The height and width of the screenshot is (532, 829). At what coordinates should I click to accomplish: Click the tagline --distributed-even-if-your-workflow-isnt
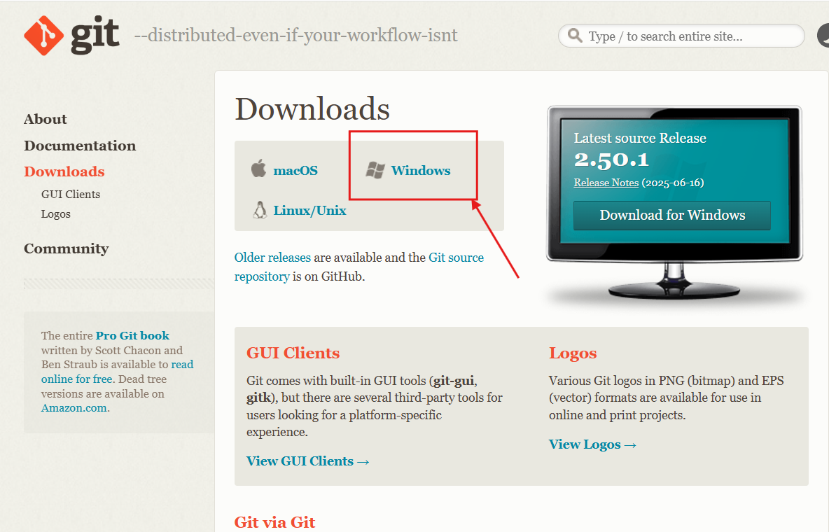(296, 36)
